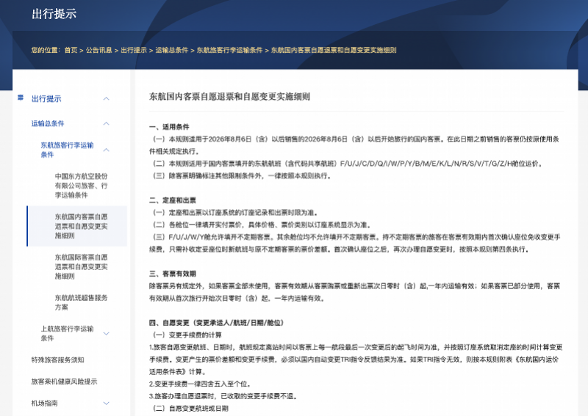This screenshot has height=416, width=588.
Task: Click the list icon beside 出行提示
Action: [x=21, y=98]
